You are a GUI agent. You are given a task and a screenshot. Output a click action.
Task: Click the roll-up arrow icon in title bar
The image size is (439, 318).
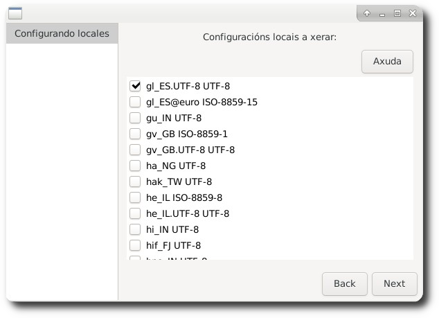point(367,12)
